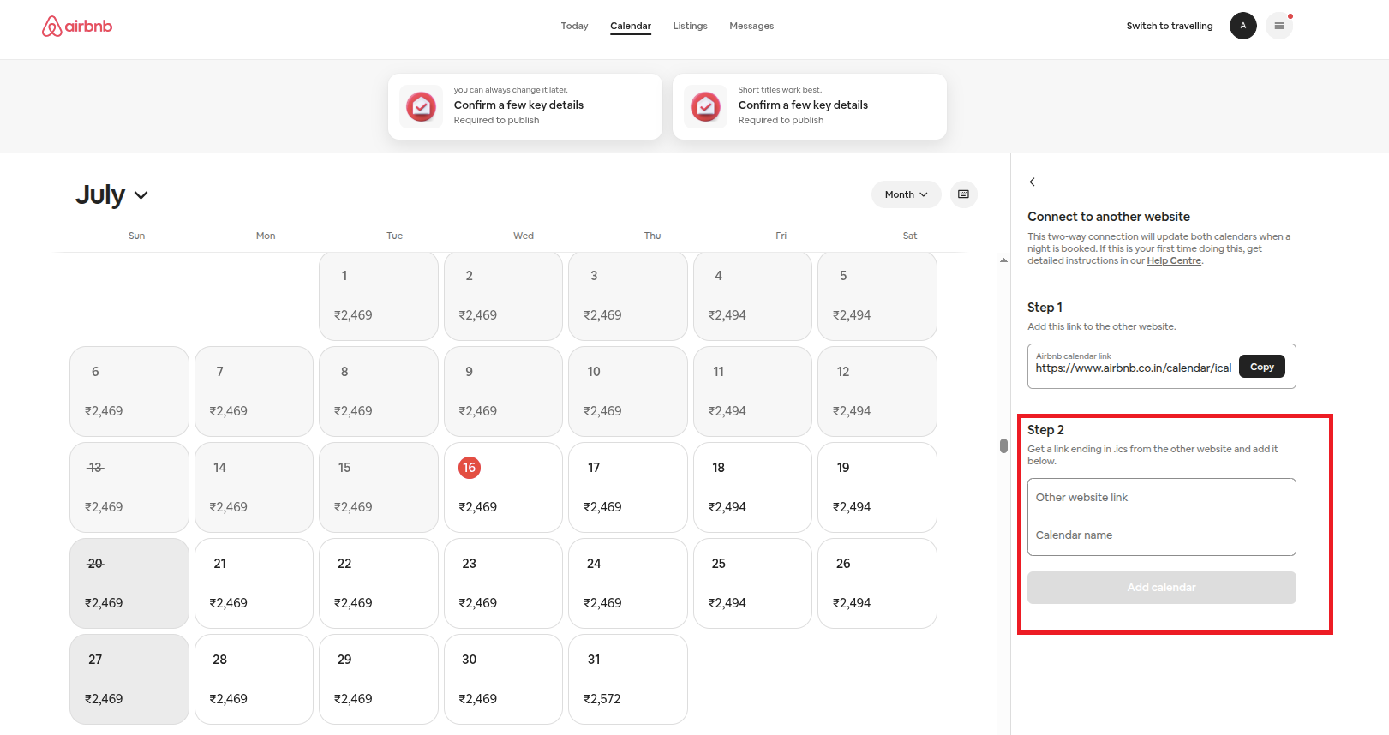The width and height of the screenshot is (1389, 735).
Task: Open the Month view dropdown
Action: click(906, 194)
